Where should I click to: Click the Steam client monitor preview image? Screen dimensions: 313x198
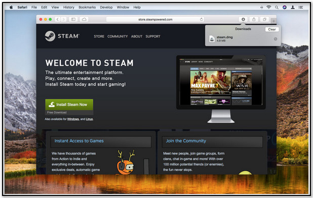[x=221, y=89]
